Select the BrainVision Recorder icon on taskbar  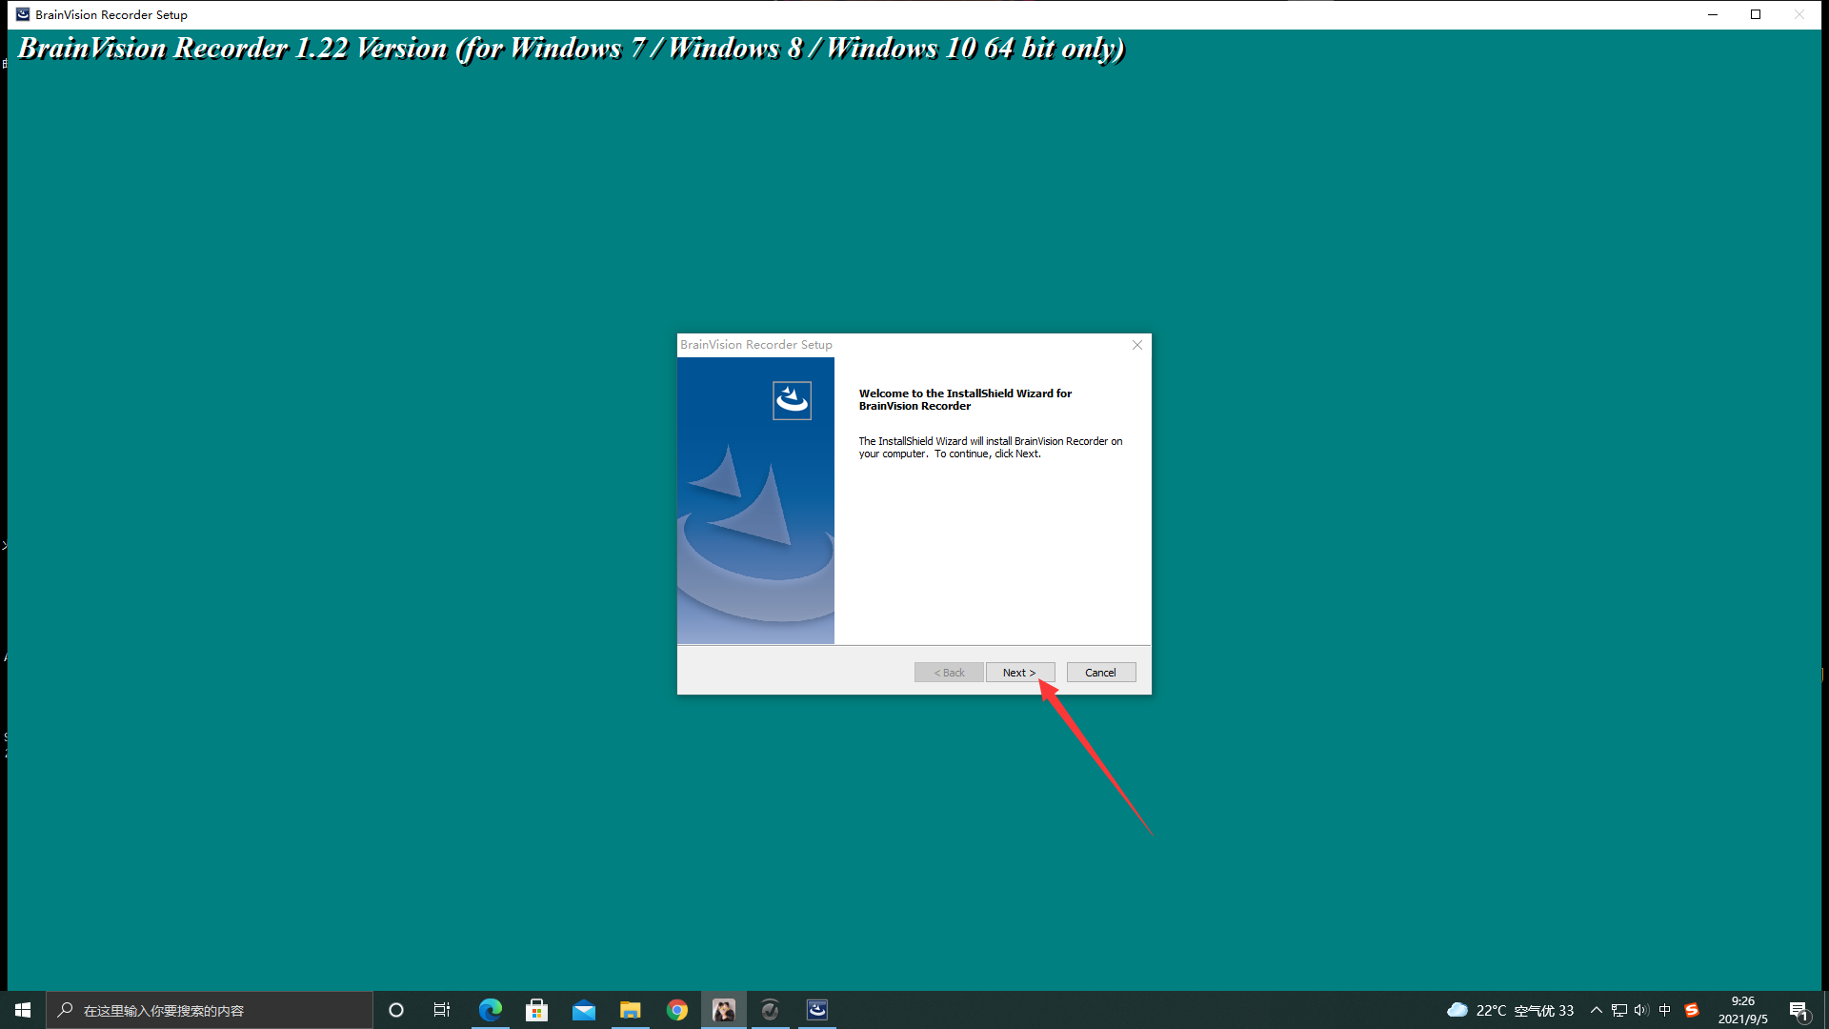pyautogui.click(x=817, y=1010)
